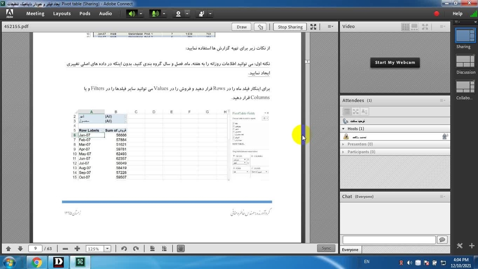Toggle full screen for the share pod
The height and width of the screenshot is (269, 478).
313,27
